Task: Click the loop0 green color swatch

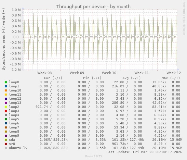Action: (6, 82)
